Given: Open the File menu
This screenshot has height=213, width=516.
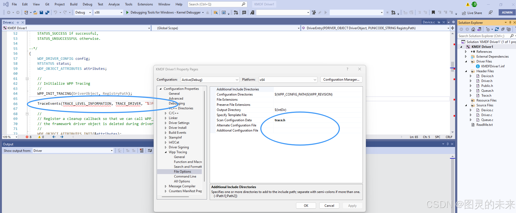Looking at the screenshot, I should coord(14,4).
